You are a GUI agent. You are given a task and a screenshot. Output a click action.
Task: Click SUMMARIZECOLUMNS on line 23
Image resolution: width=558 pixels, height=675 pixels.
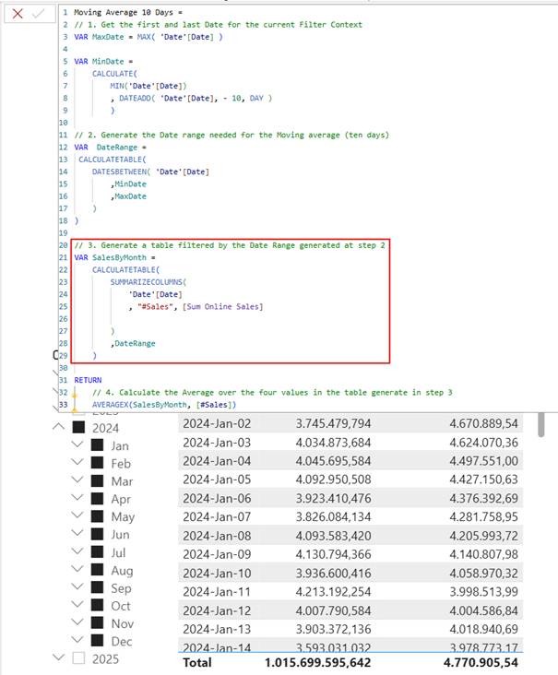[x=148, y=282]
